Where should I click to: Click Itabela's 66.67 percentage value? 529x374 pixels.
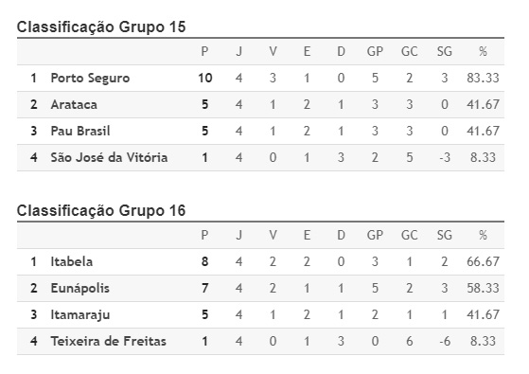(x=483, y=262)
